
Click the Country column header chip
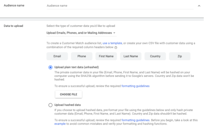point(155,56)
